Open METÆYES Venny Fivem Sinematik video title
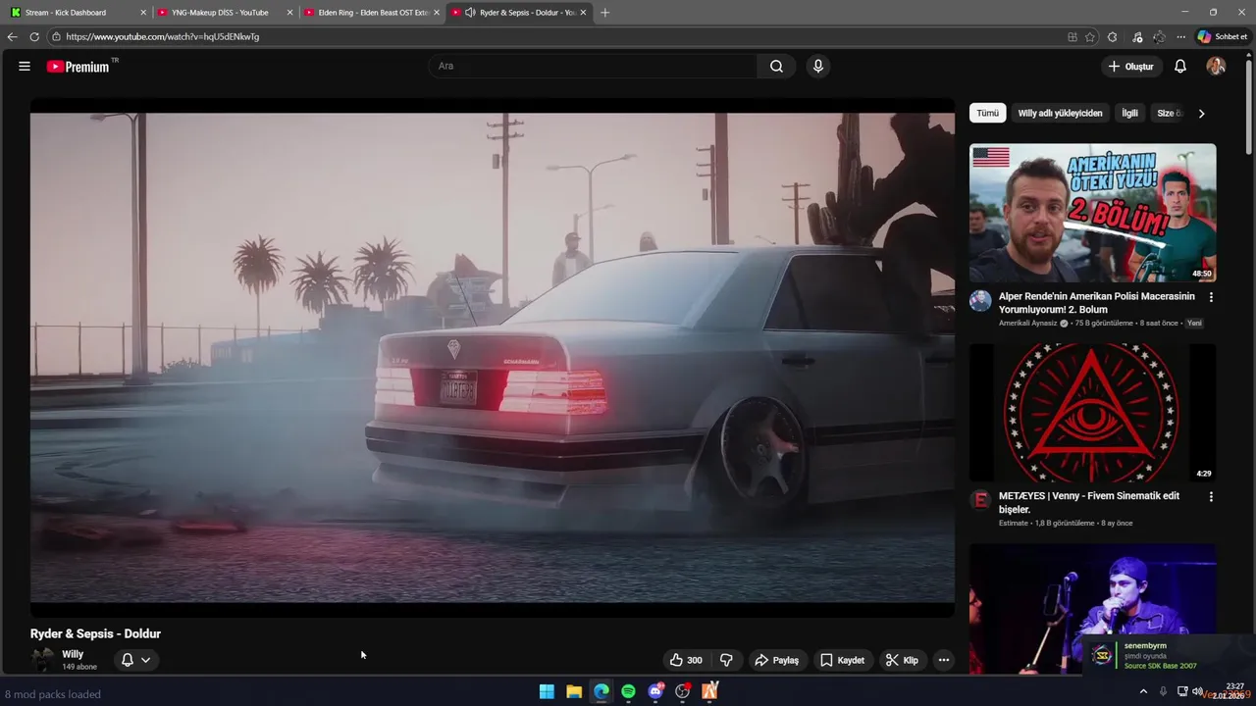Image resolution: width=1256 pixels, height=706 pixels. 1089,503
